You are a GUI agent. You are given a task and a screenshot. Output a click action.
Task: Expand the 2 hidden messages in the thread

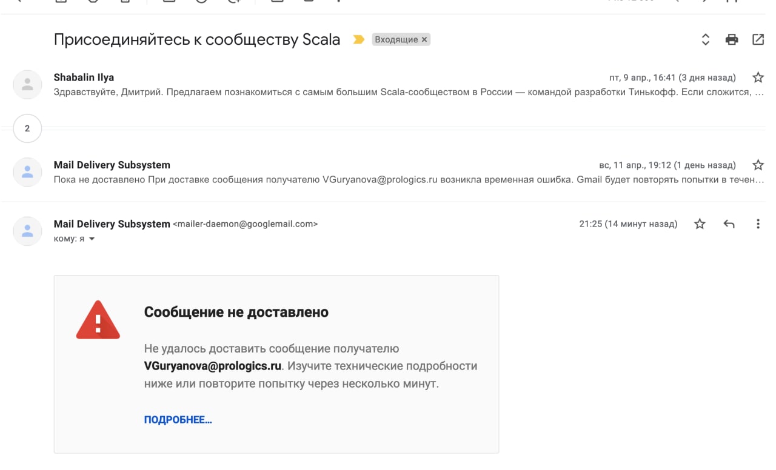[27, 128]
